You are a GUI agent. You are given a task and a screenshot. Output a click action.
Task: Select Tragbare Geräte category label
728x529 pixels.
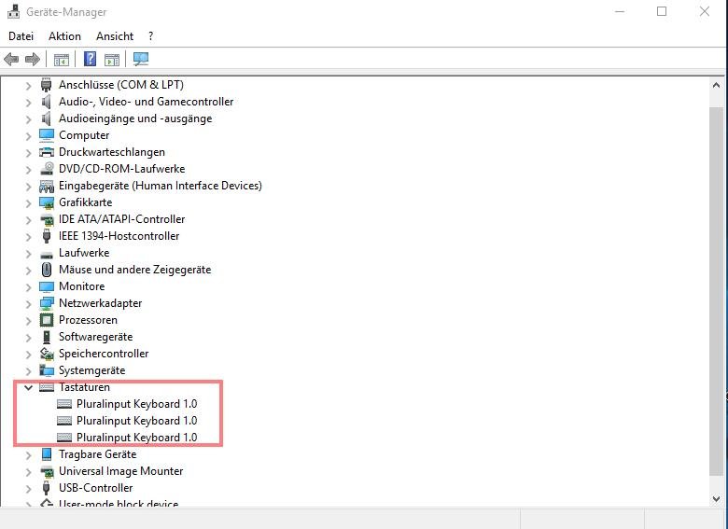click(97, 453)
